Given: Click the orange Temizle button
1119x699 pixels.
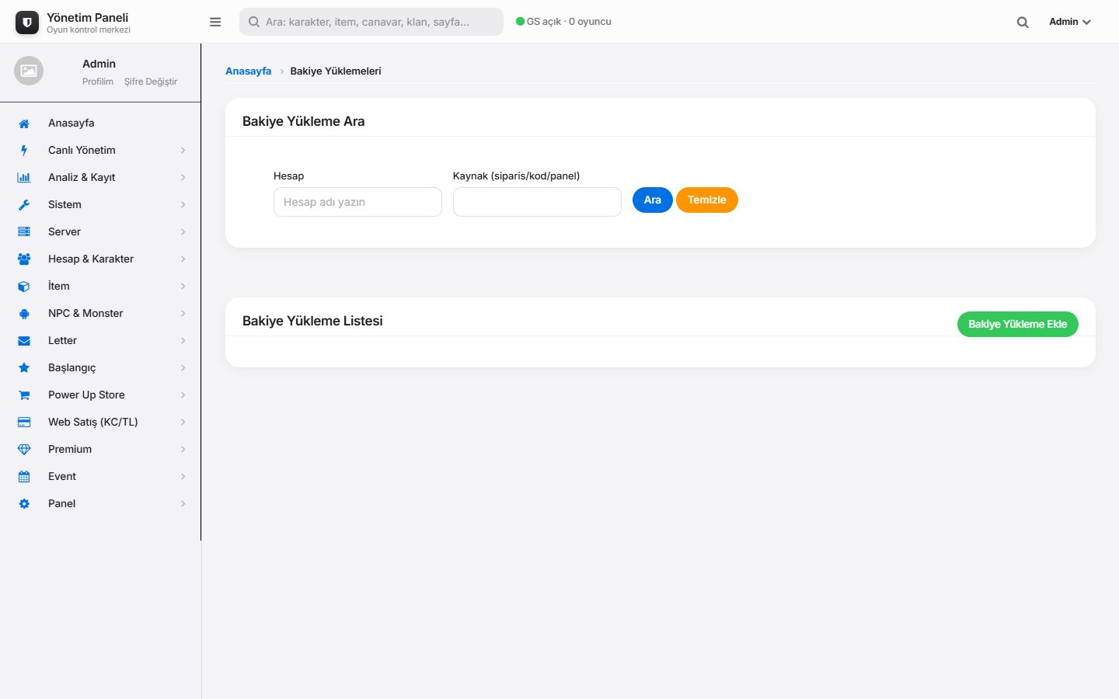Looking at the screenshot, I should (x=707, y=200).
